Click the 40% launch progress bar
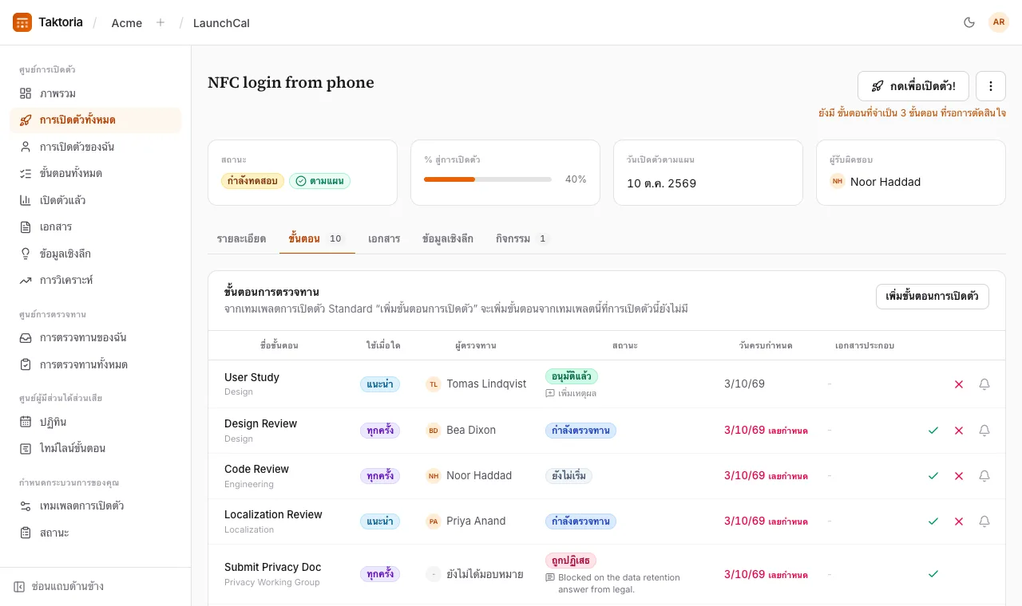1022x606 pixels. (x=488, y=179)
